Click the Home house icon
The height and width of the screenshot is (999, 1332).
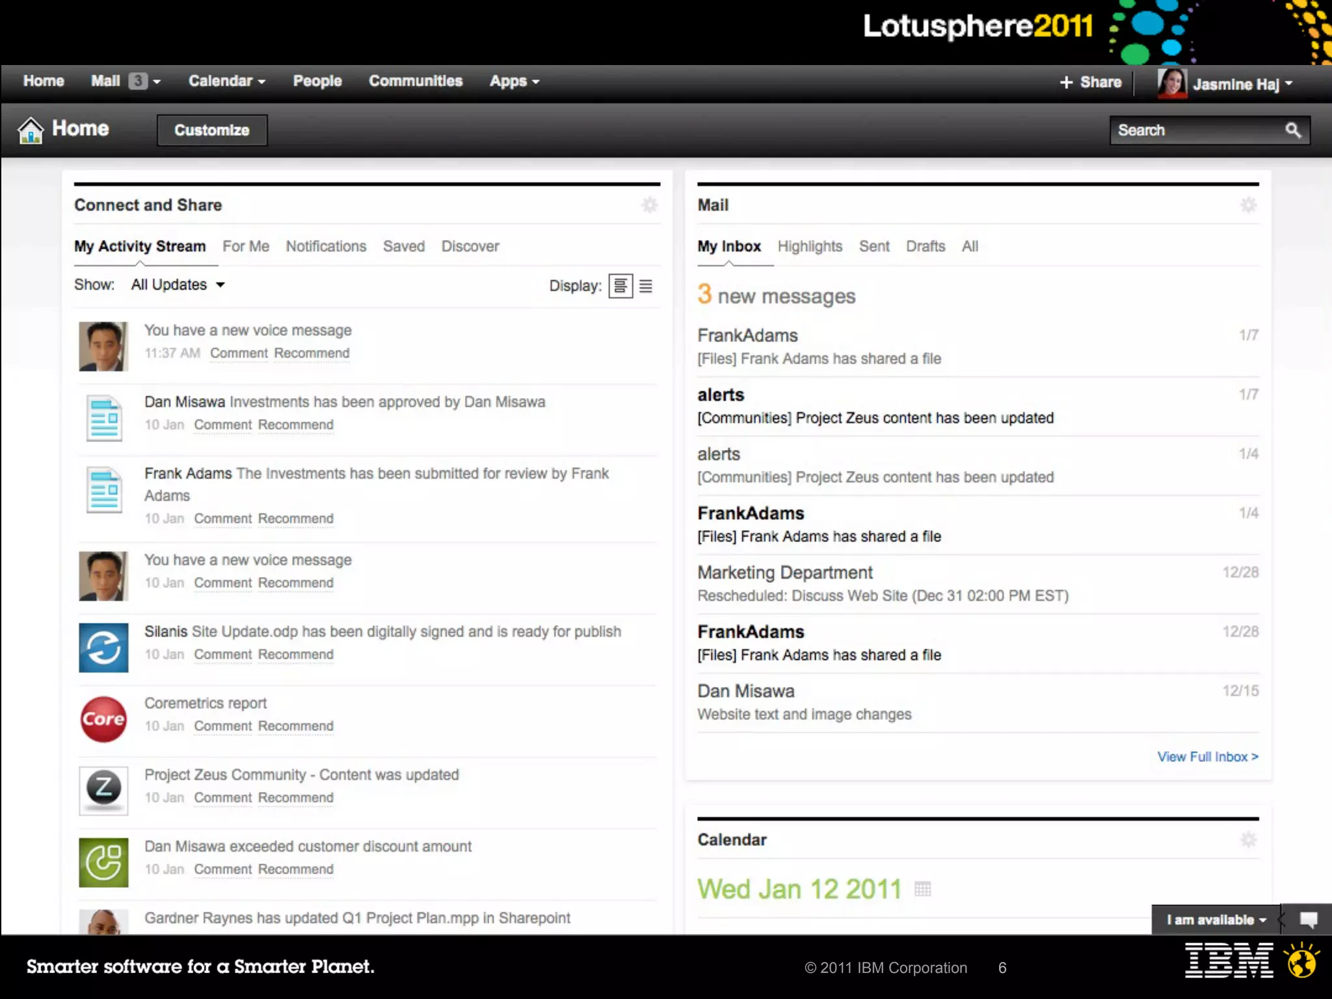coord(31,129)
